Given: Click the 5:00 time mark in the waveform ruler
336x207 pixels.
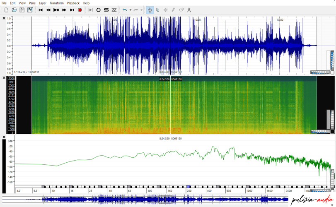Looking at the screenshot, I should tap(115, 20).
